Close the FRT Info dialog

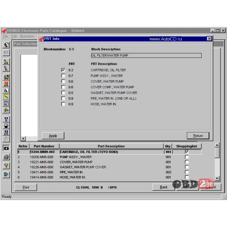[x=209, y=39]
